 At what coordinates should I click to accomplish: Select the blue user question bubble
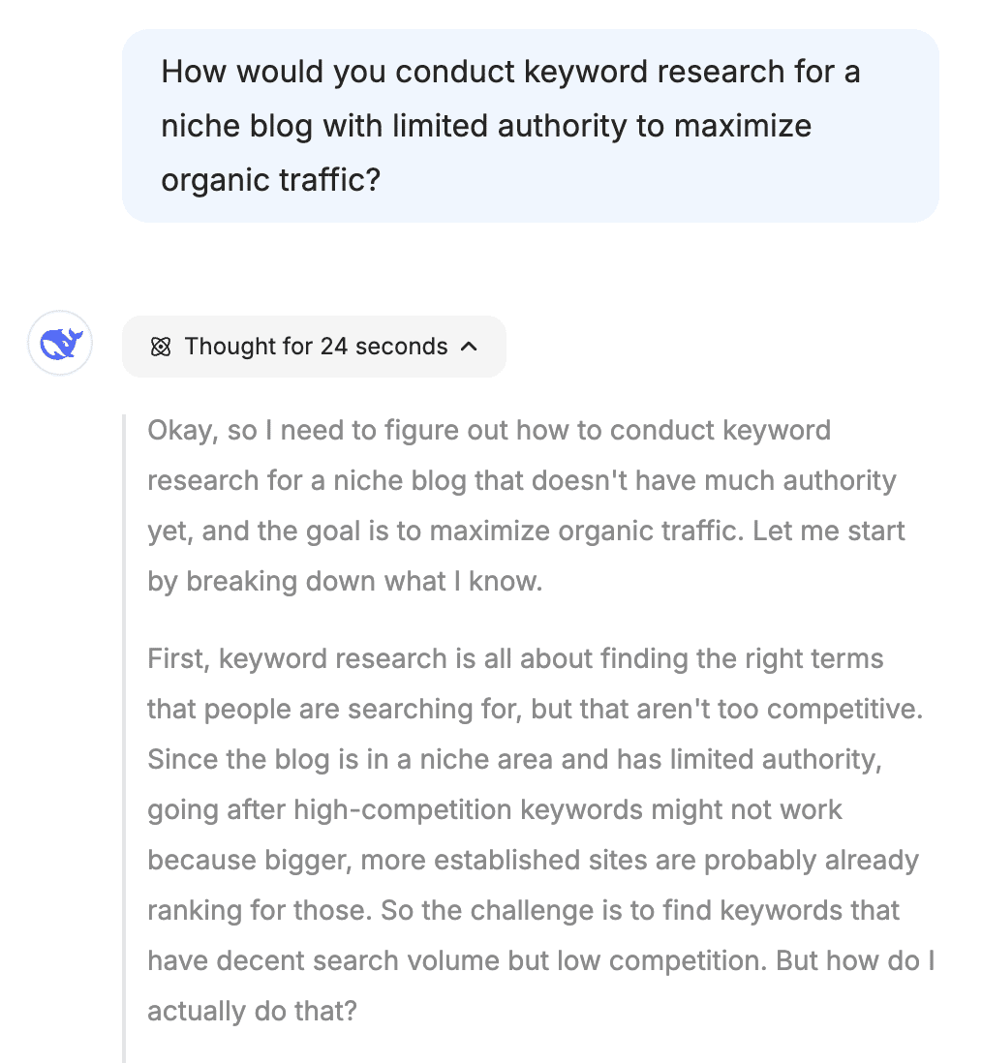point(531,126)
